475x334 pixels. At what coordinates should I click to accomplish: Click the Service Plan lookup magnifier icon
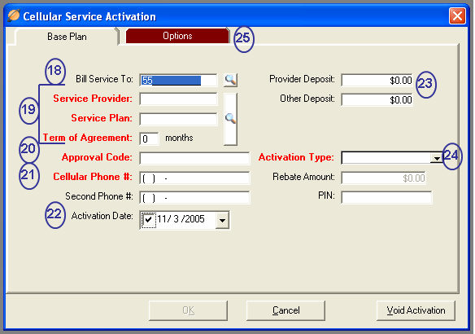coord(230,119)
